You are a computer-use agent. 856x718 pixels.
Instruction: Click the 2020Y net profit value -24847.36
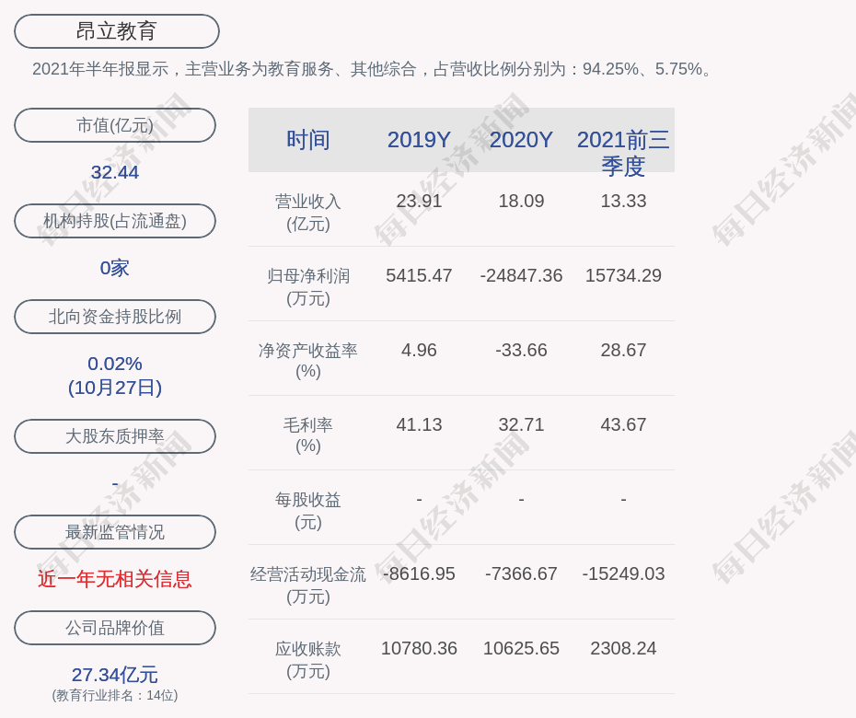click(x=521, y=275)
